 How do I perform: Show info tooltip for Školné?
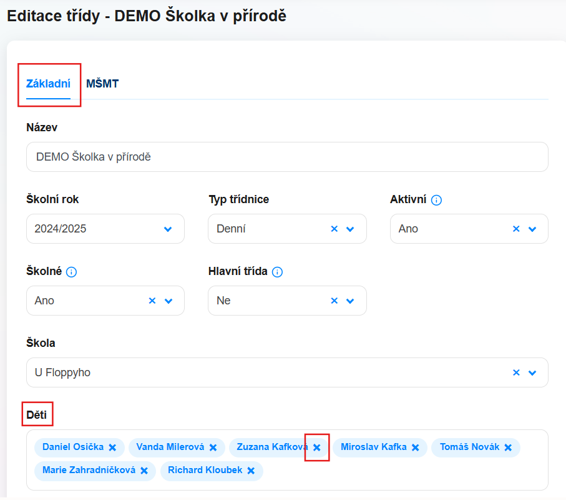[72, 272]
